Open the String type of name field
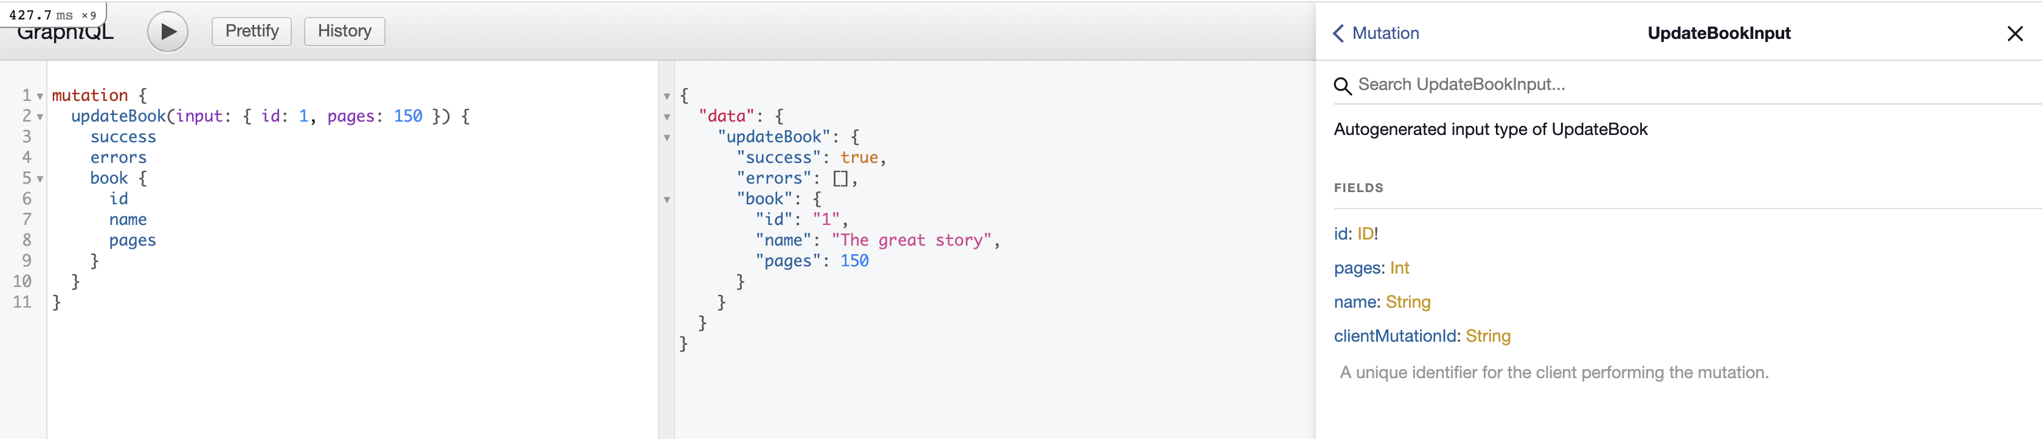This screenshot has width=2042, height=439. point(1408,302)
